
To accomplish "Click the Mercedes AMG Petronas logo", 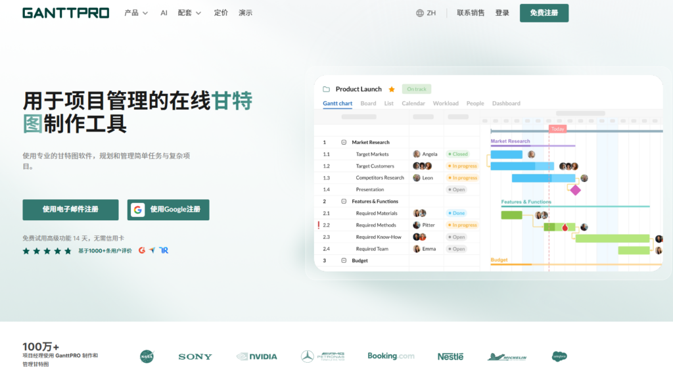I will 323,356.
